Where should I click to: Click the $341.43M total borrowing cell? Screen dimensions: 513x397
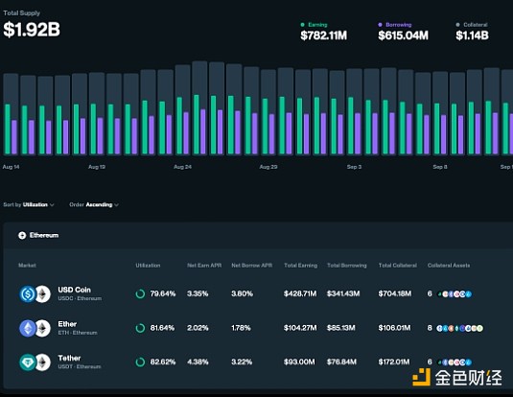343,293
